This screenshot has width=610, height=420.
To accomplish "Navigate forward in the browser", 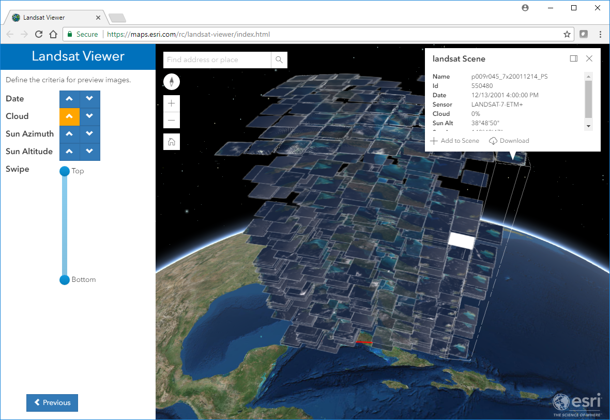I will click(24, 34).
